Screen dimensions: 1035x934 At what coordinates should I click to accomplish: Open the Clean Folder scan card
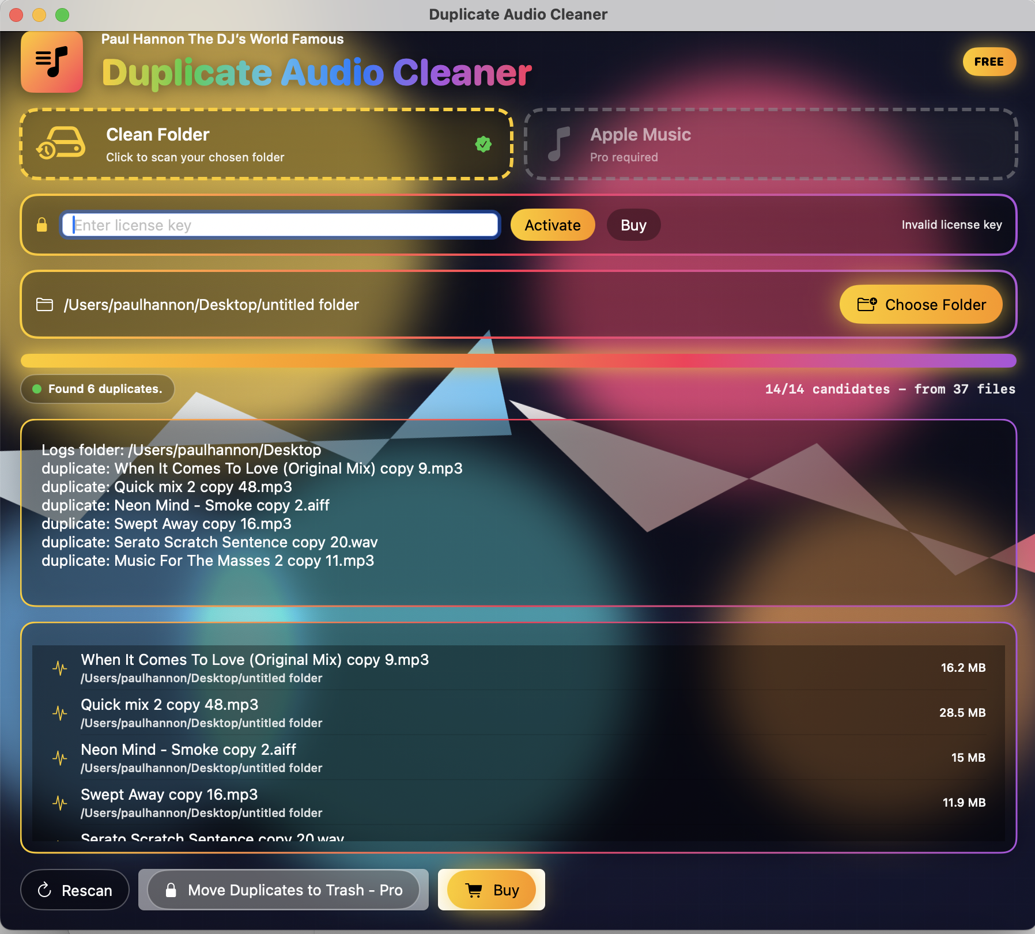[266, 144]
